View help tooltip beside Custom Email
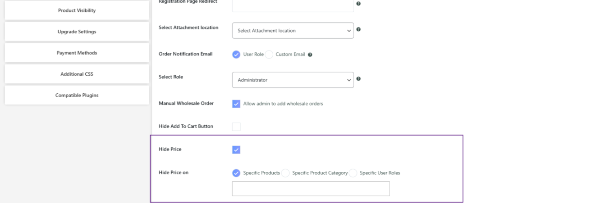 [310, 55]
